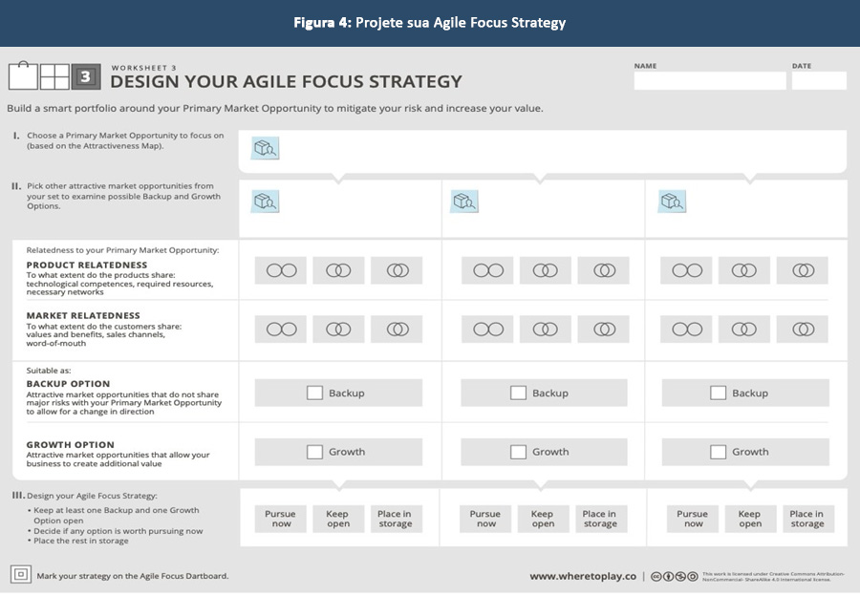Screen dimensions: 860x596
Task: Click Pursue now in the first column
Action: tap(280, 519)
